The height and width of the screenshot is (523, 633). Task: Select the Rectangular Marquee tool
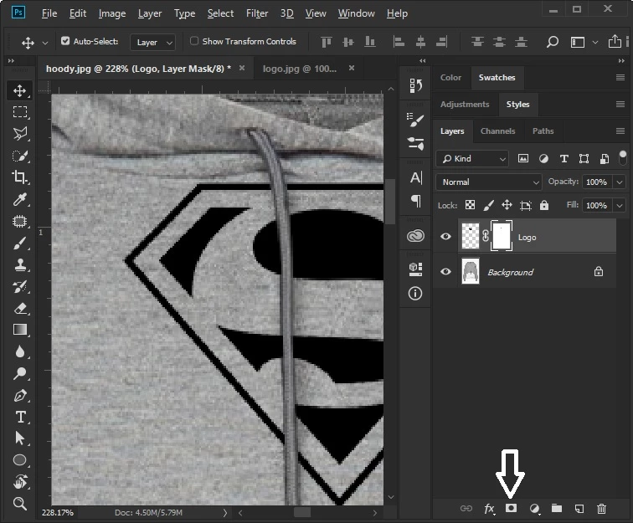19,112
